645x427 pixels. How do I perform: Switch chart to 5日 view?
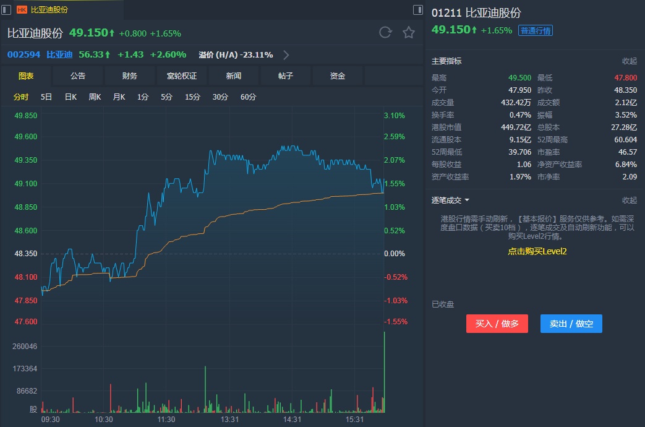click(x=46, y=97)
